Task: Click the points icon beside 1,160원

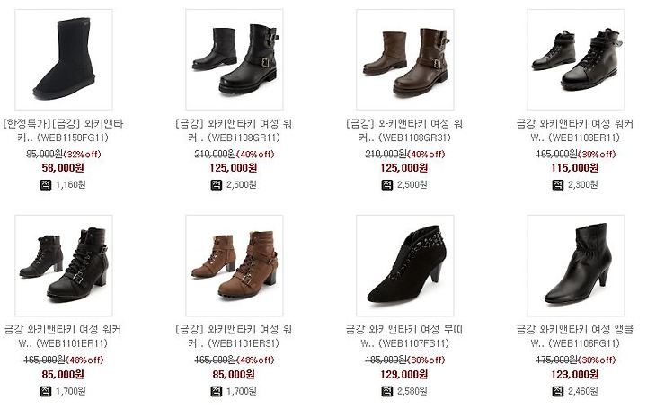Action: (x=46, y=184)
